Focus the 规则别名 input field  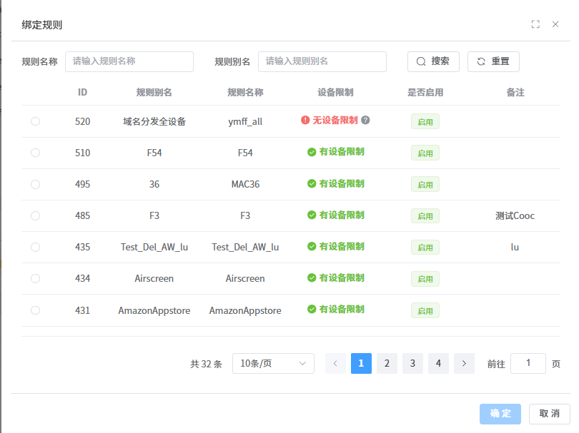pos(322,61)
